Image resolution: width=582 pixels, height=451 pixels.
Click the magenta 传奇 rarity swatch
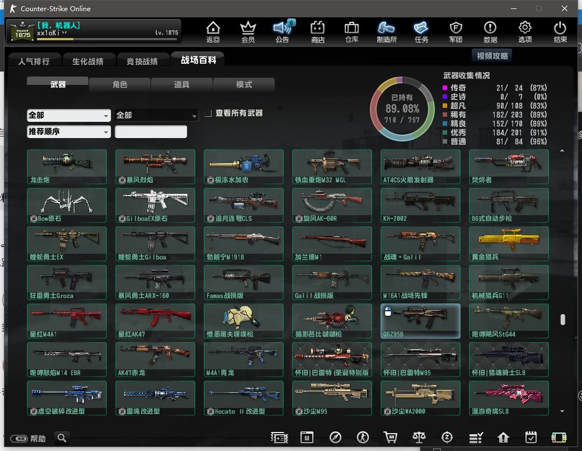(x=445, y=88)
